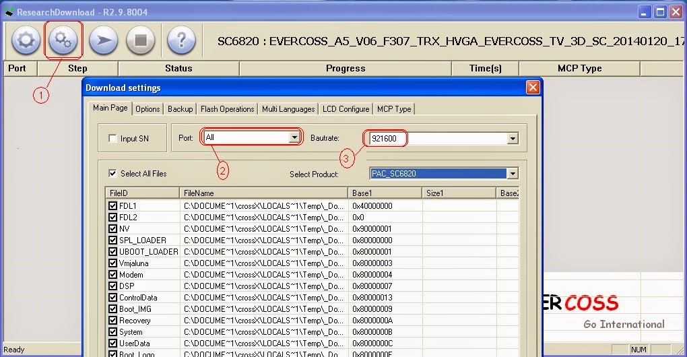Minimize the ResearchDownload window
The height and width of the screenshot is (357, 687).
(x=645, y=12)
